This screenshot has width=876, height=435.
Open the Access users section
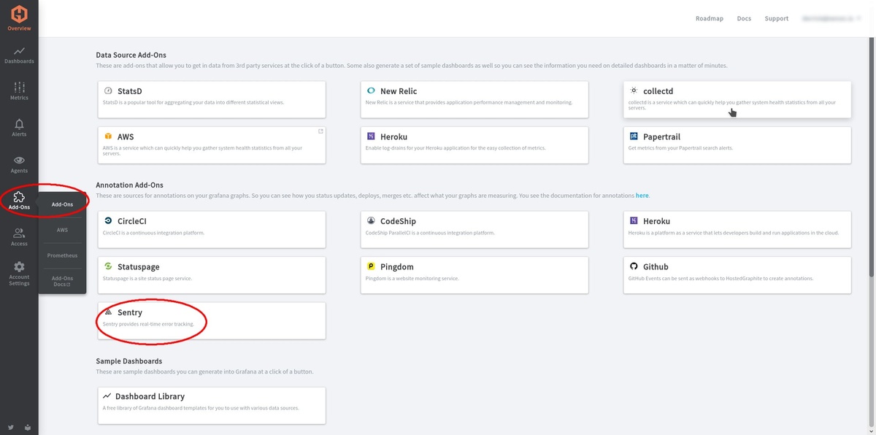pyautogui.click(x=19, y=237)
